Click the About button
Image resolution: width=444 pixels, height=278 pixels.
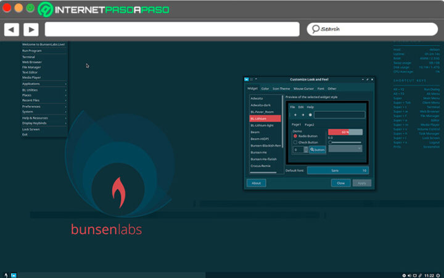[256, 183]
